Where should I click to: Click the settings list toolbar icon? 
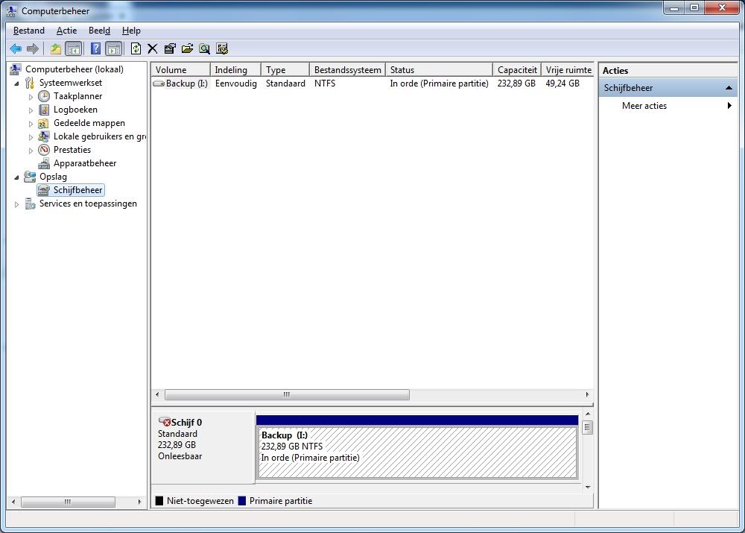pyautogui.click(x=222, y=48)
